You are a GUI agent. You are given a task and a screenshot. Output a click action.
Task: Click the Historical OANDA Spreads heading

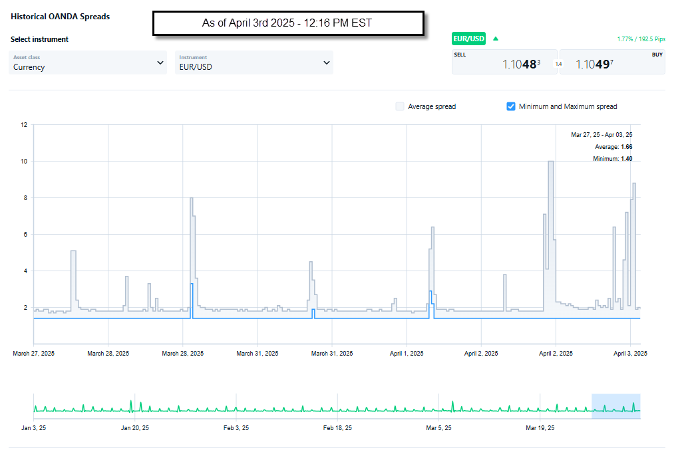(x=60, y=16)
